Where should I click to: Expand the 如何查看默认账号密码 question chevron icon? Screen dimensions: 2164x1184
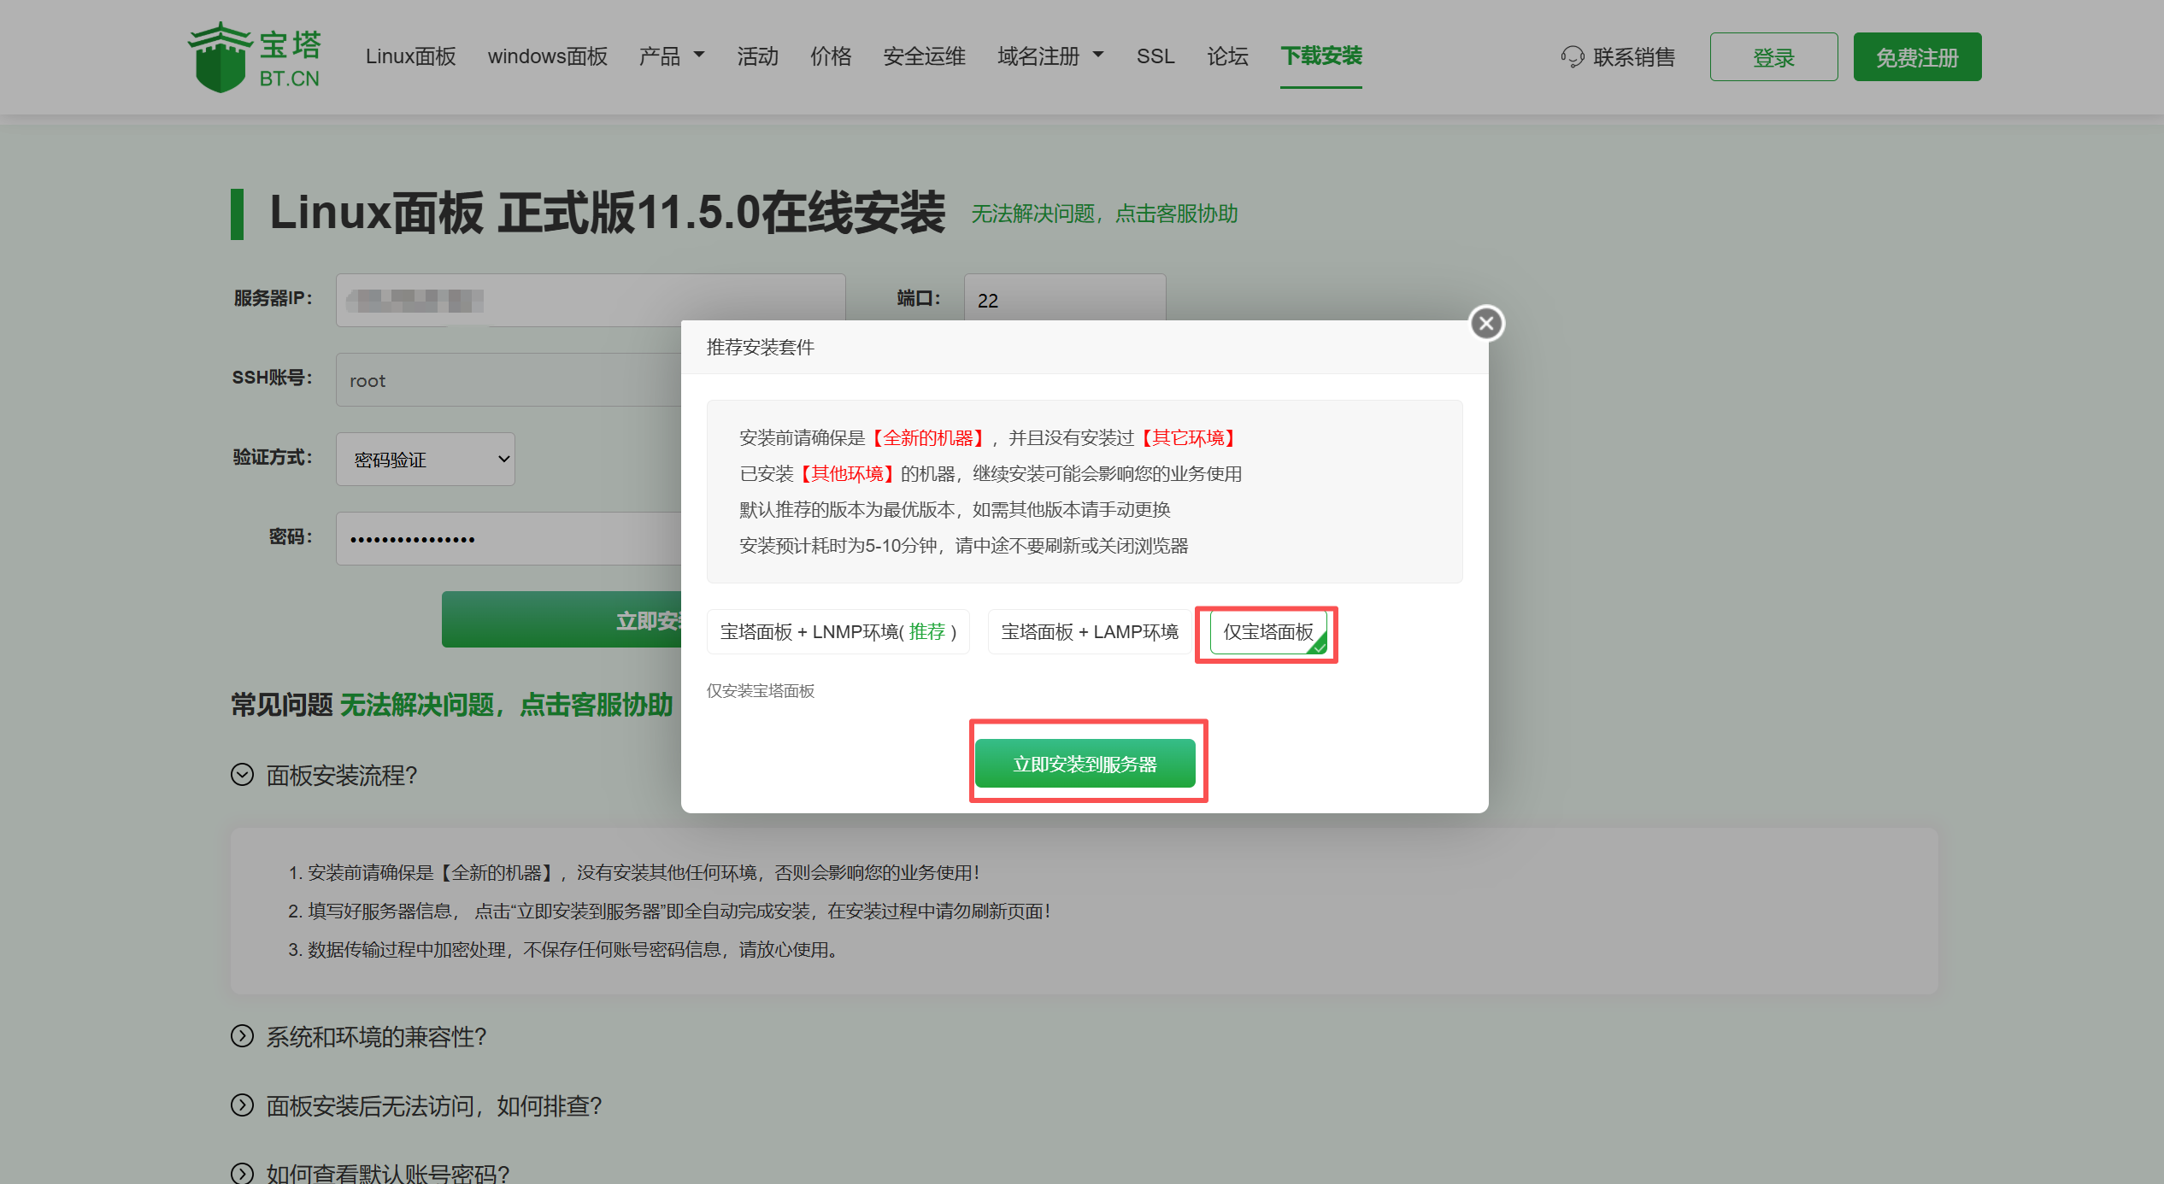(x=243, y=1174)
